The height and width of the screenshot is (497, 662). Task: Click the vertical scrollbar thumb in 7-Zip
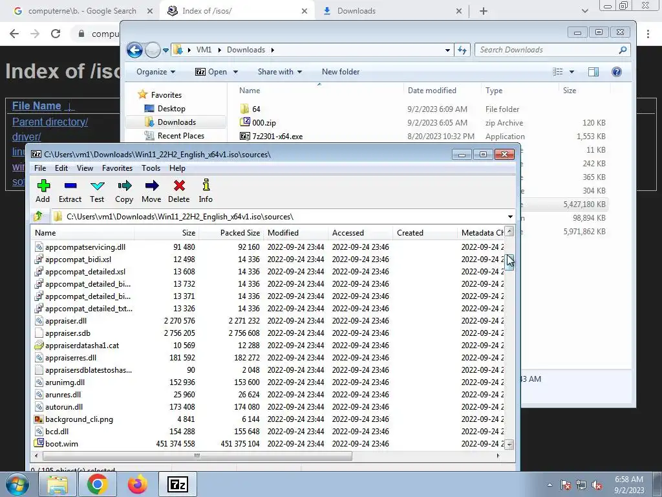click(x=509, y=262)
